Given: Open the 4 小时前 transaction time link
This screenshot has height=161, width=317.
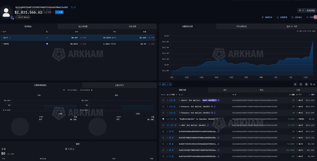Looking at the screenshot, I should (171, 100).
